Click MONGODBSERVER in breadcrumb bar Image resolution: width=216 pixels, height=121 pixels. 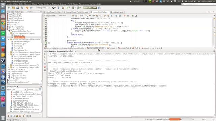pos(97,48)
